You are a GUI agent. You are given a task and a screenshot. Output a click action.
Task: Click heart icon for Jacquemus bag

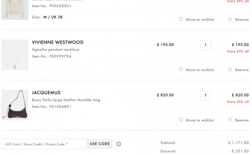[181, 120]
